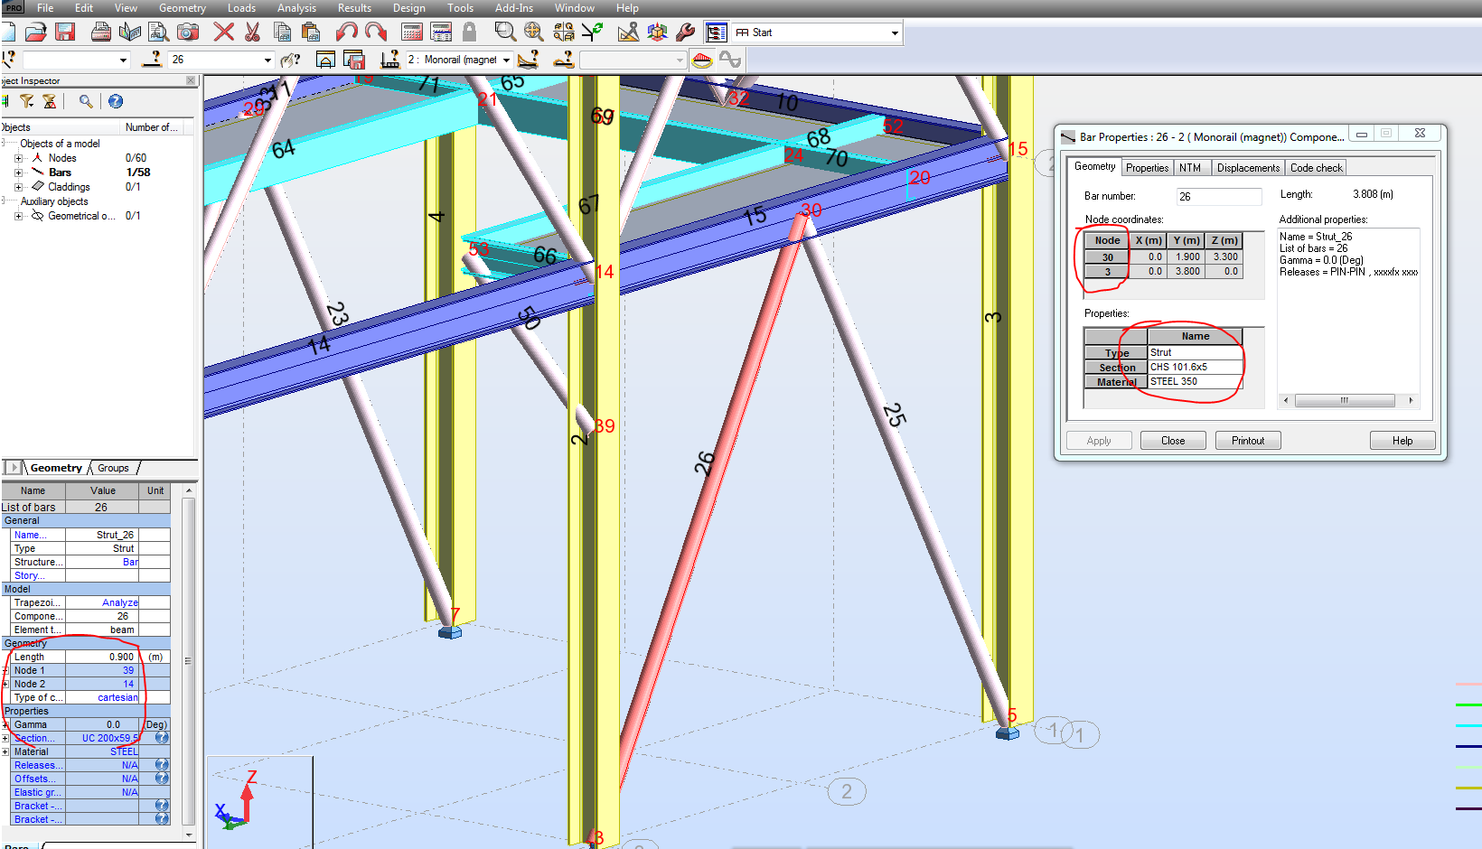Switch to Properties tab in Bar Properties
Viewport: 1482px width, 849px height.
pyautogui.click(x=1147, y=168)
